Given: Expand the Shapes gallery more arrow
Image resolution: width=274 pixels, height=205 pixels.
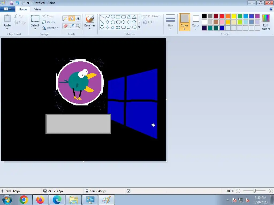Looking at the screenshot, I should 139,27.
